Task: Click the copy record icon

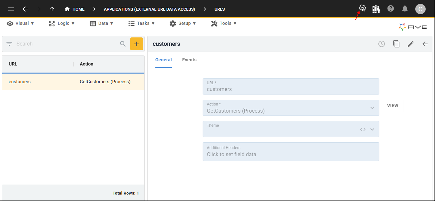Action: tap(396, 44)
